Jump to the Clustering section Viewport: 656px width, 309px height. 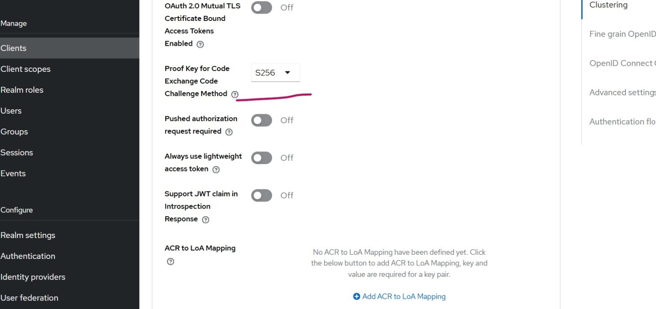(608, 5)
